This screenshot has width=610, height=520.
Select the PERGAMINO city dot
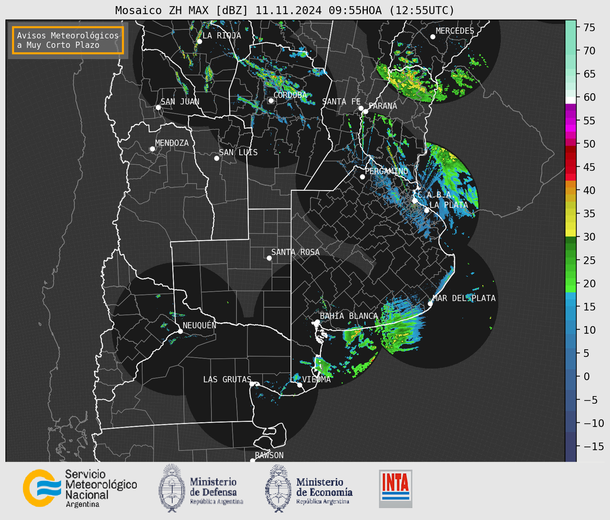pos(362,177)
